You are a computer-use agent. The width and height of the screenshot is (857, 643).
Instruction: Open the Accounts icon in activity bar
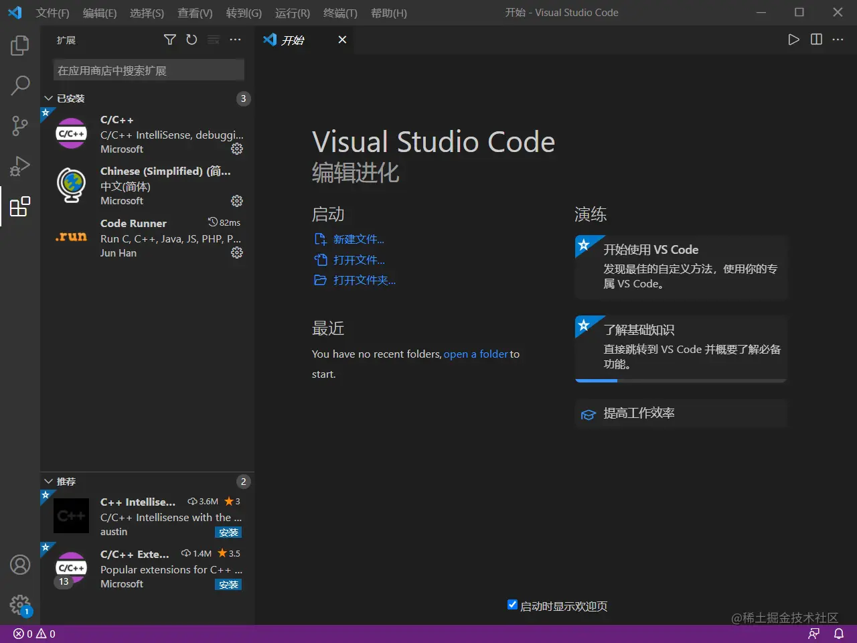point(20,565)
